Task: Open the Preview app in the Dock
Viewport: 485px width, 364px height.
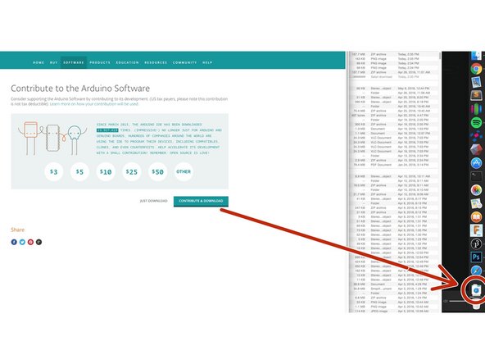Action: [x=476, y=82]
